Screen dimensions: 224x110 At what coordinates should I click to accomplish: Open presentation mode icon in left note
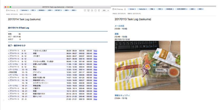[88, 11]
